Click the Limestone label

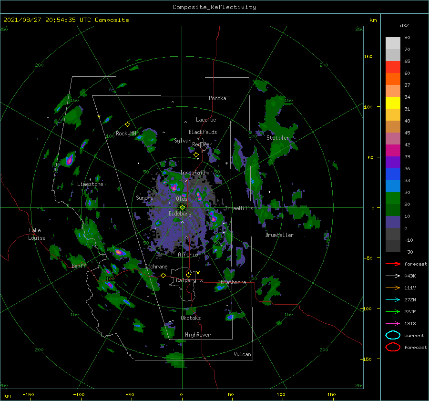(x=90, y=184)
